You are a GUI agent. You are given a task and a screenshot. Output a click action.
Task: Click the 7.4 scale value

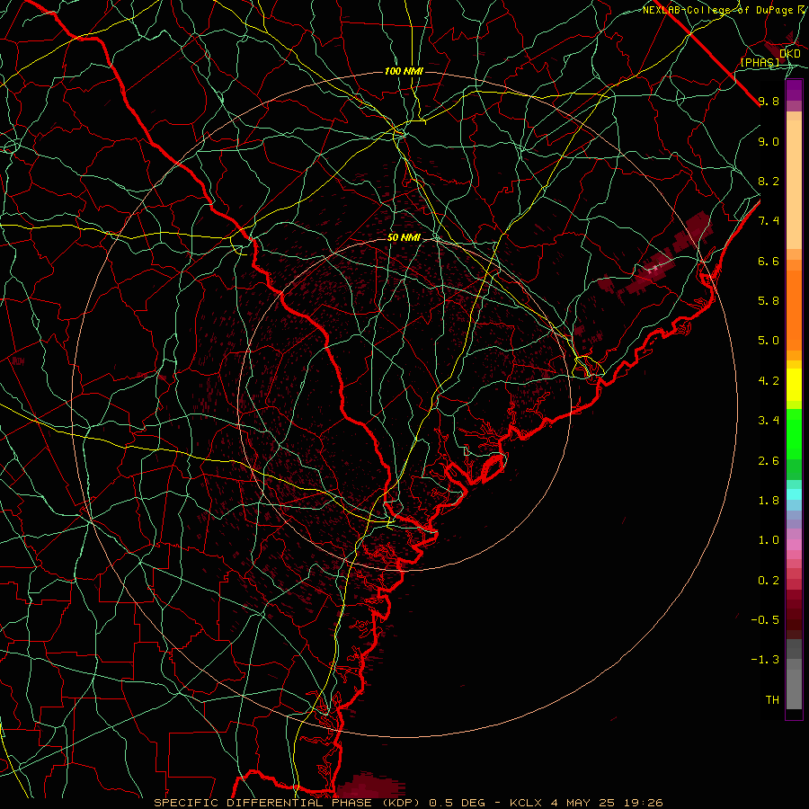tap(769, 221)
